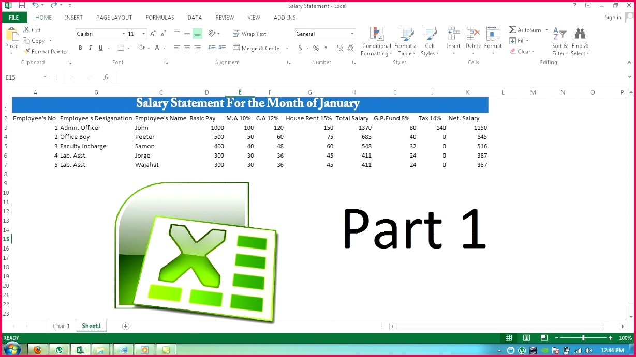This screenshot has height=357, width=636.
Task: Expand the Calibri font name dropdown
Action: coord(123,34)
